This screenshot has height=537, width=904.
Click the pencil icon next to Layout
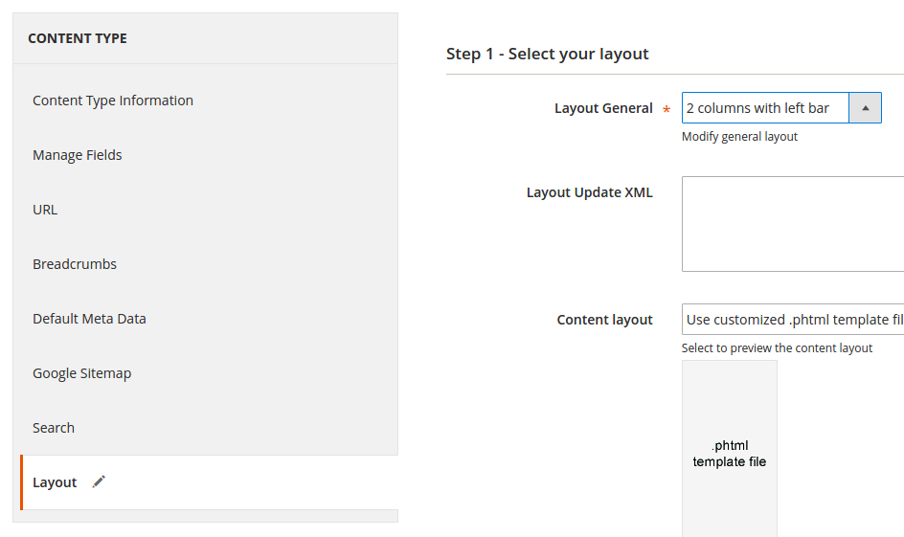click(x=99, y=481)
